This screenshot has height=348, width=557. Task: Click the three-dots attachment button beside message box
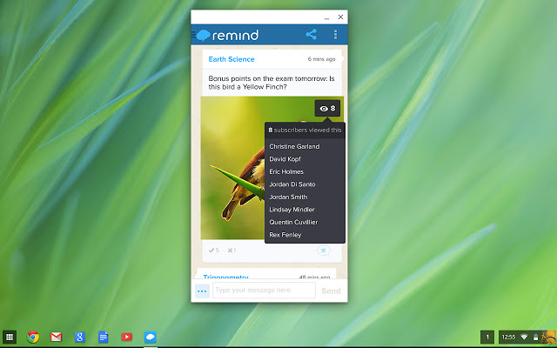202,291
